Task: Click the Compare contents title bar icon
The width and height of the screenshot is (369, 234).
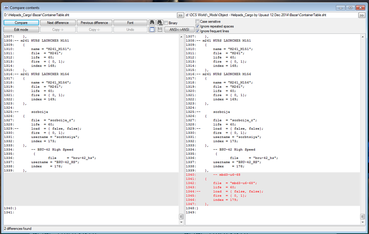Action: tap(6, 8)
